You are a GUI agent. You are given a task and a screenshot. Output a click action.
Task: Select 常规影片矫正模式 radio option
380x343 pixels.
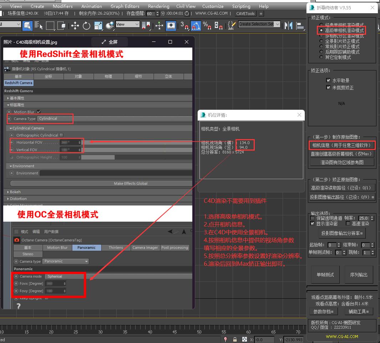[321, 46]
